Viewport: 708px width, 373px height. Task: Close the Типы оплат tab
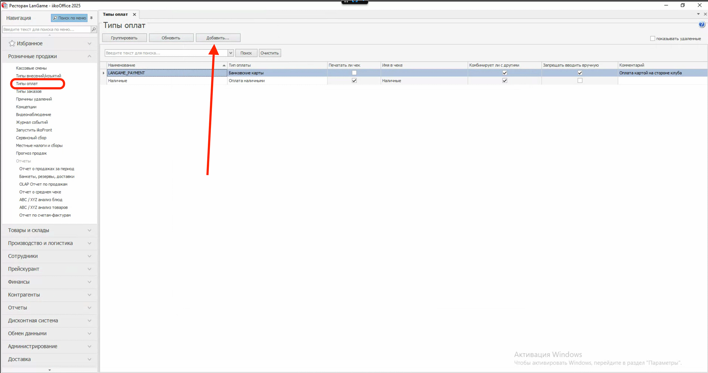(x=134, y=14)
